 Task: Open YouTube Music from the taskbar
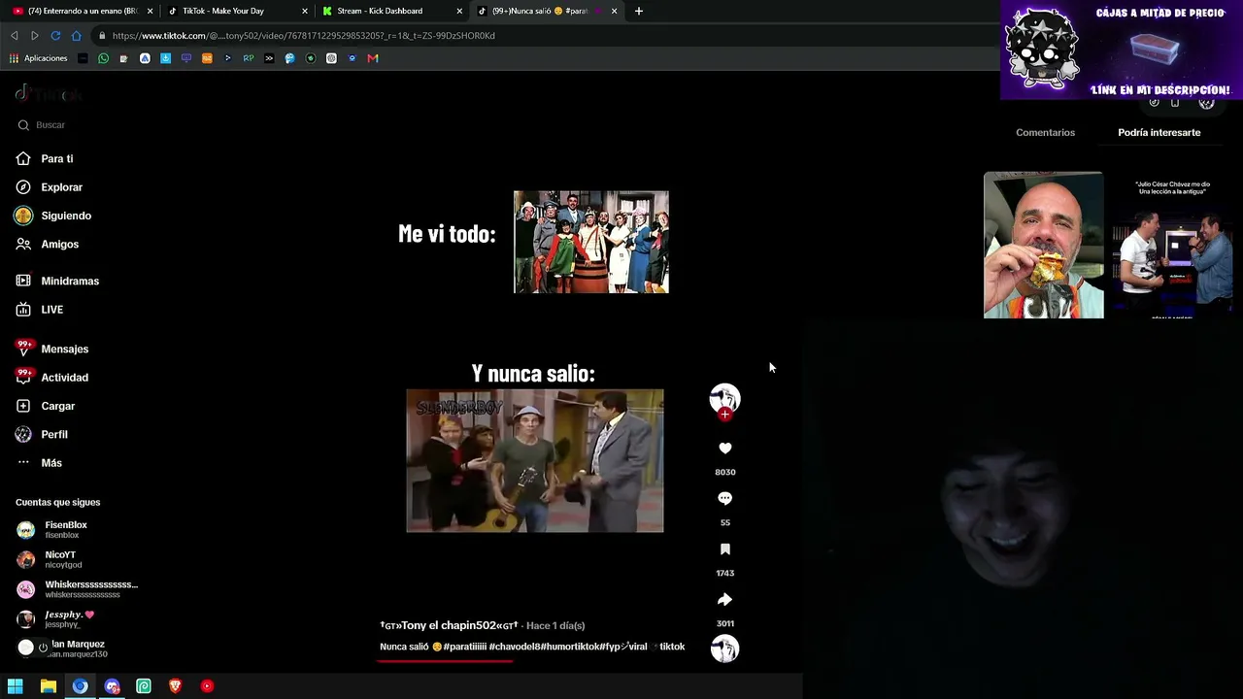[x=207, y=686]
